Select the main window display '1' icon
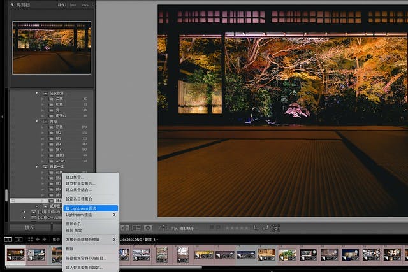408x272 pixels. point(8,240)
